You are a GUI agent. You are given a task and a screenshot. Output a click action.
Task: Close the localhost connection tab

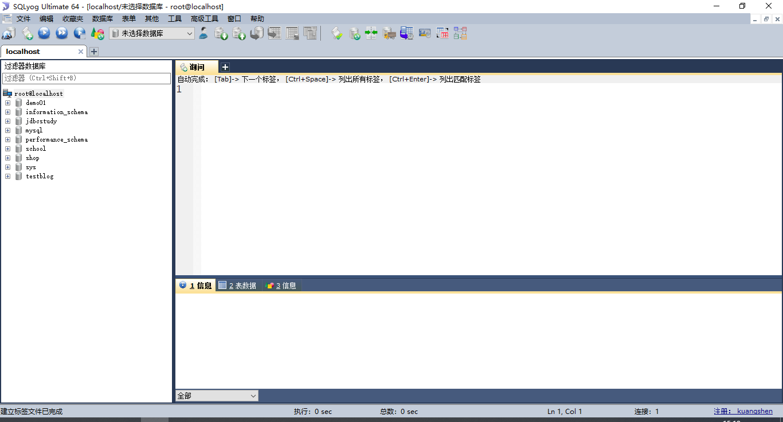pyautogui.click(x=81, y=52)
